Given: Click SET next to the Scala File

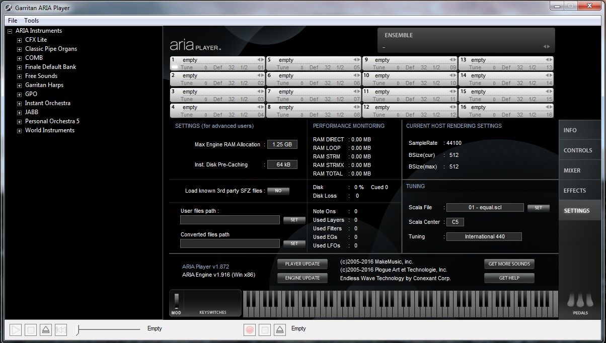Looking at the screenshot, I should point(539,208).
